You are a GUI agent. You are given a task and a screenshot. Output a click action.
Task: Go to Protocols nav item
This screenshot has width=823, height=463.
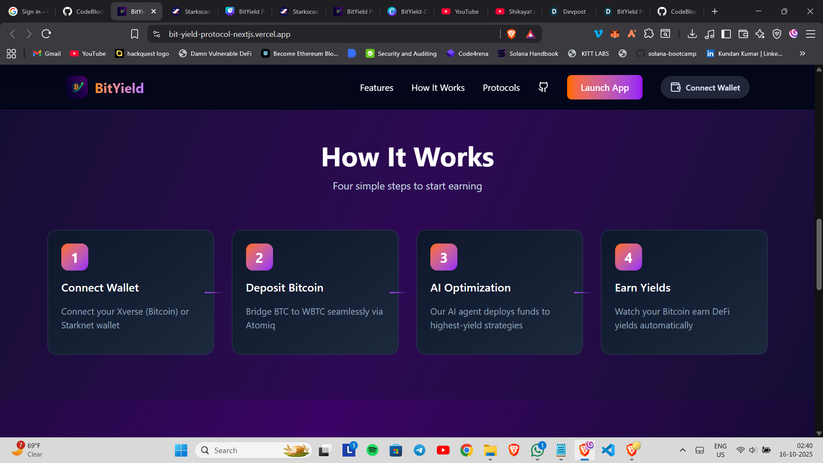tap(501, 87)
